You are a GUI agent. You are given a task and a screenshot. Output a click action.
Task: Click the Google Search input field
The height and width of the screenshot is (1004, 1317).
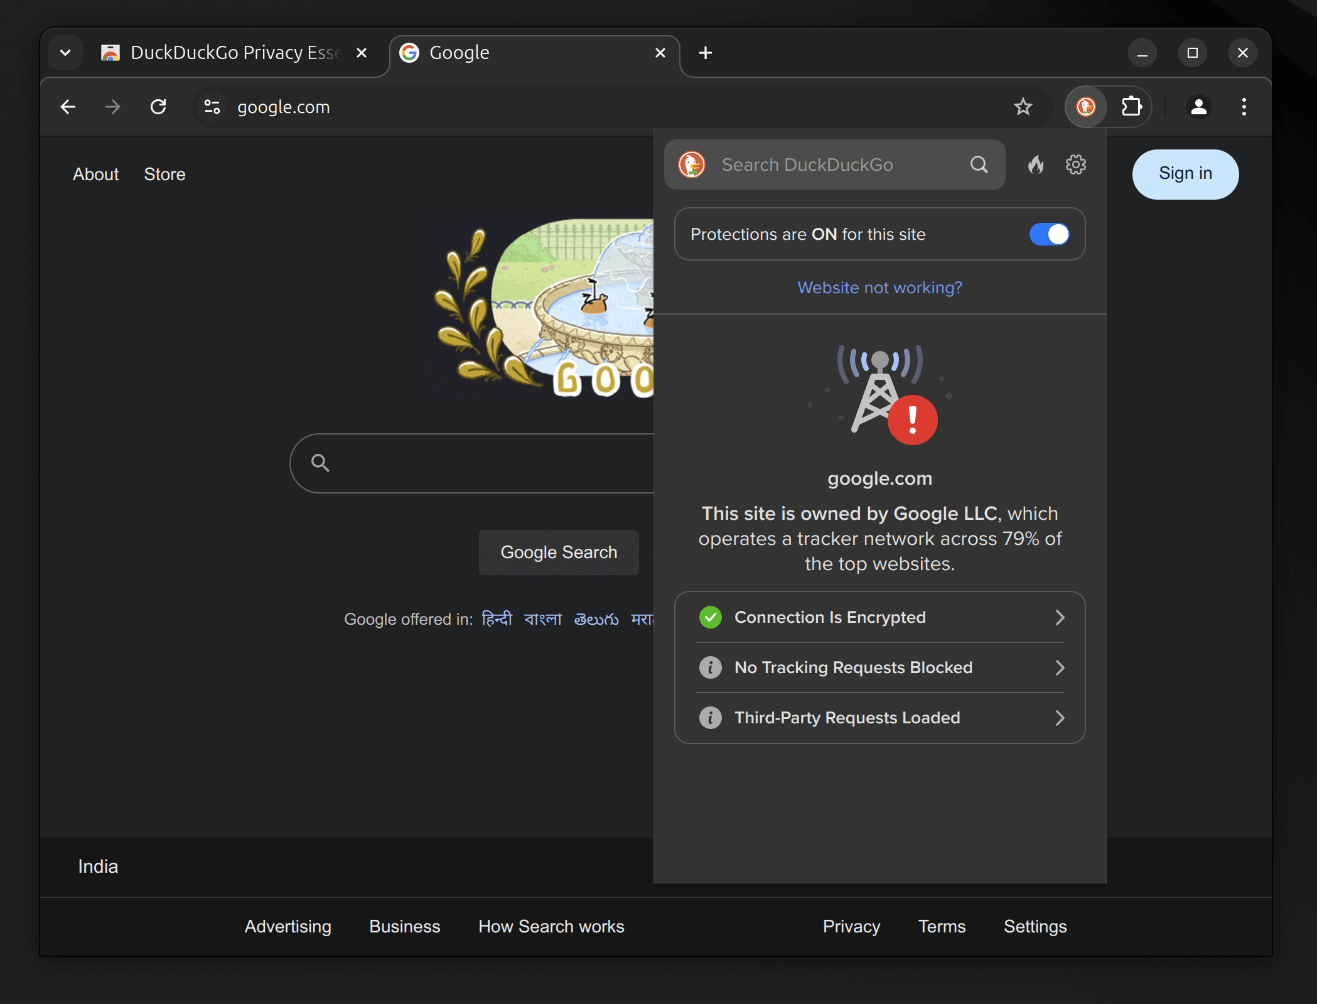475,462
